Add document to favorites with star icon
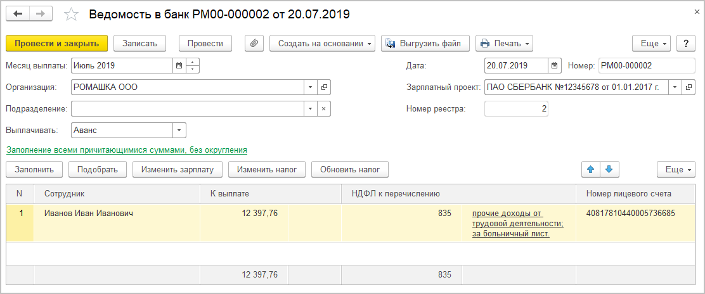Viewport: 705px width, 294px height. pyautogui.click(x=72, y=15)
